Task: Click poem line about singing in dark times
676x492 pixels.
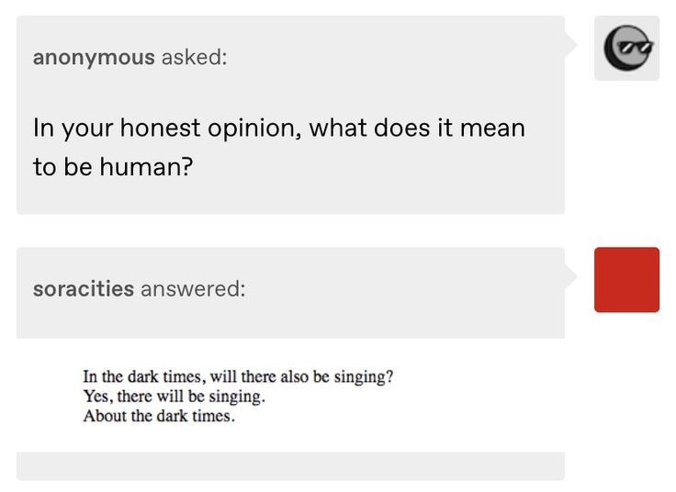Action: [238, 377]
